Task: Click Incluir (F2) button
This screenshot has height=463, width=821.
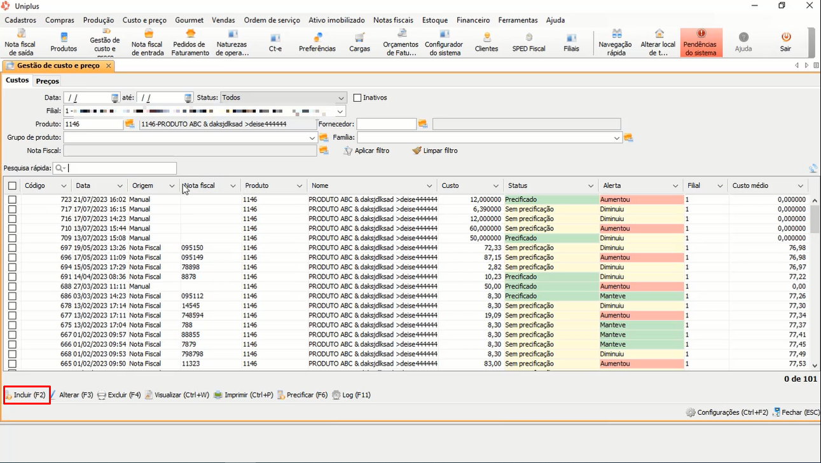Action: (x=26, y=395)
